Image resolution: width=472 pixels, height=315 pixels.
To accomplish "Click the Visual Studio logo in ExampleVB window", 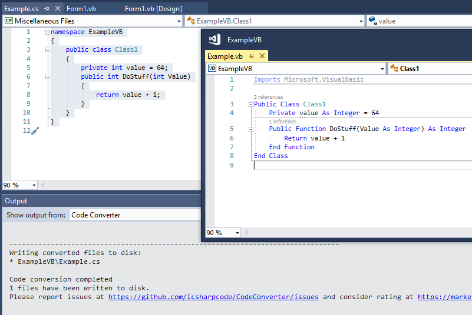I will 214,39.
